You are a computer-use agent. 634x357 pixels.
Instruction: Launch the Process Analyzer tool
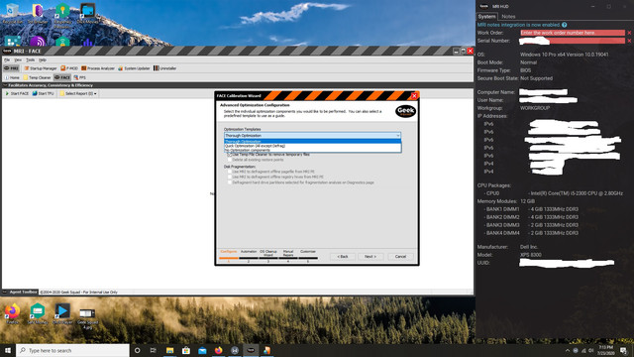(98, 68)
